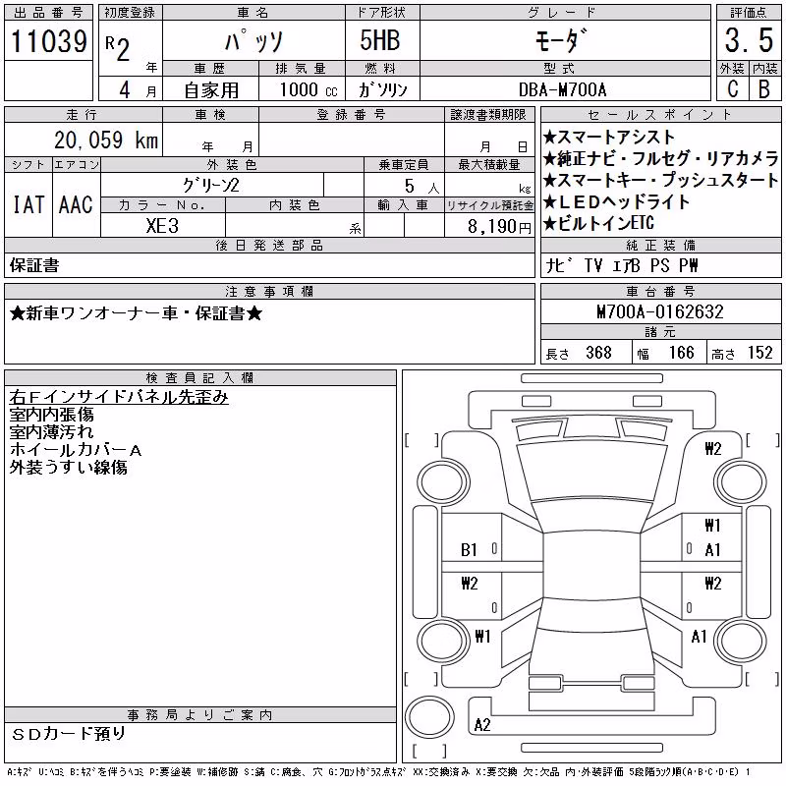Image resolution: width=786 pixels, height=786 pixels.
Task: Select the W2 mark directly below B1
Action: point(470,584)
